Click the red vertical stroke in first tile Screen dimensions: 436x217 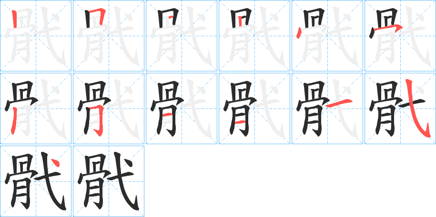[x=15, y=19]
